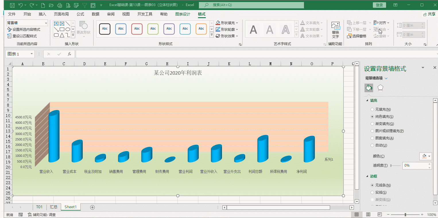This screenshot has width=438, height=218.
Task: Pick the diagonal line shape
Action: (68, 24)
